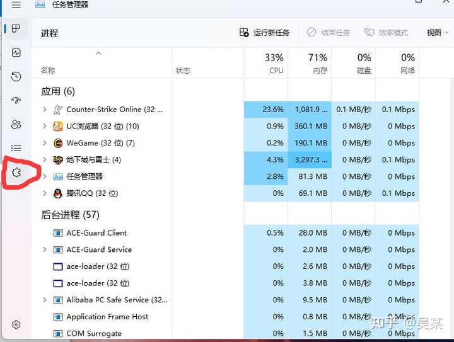Open Startup apps page in sidebar
This screenshot has width=454, height=342.
[16, 100]
